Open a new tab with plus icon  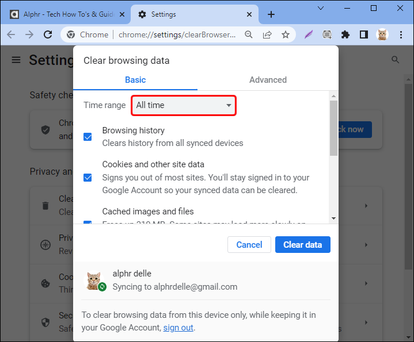pos(271,14)
